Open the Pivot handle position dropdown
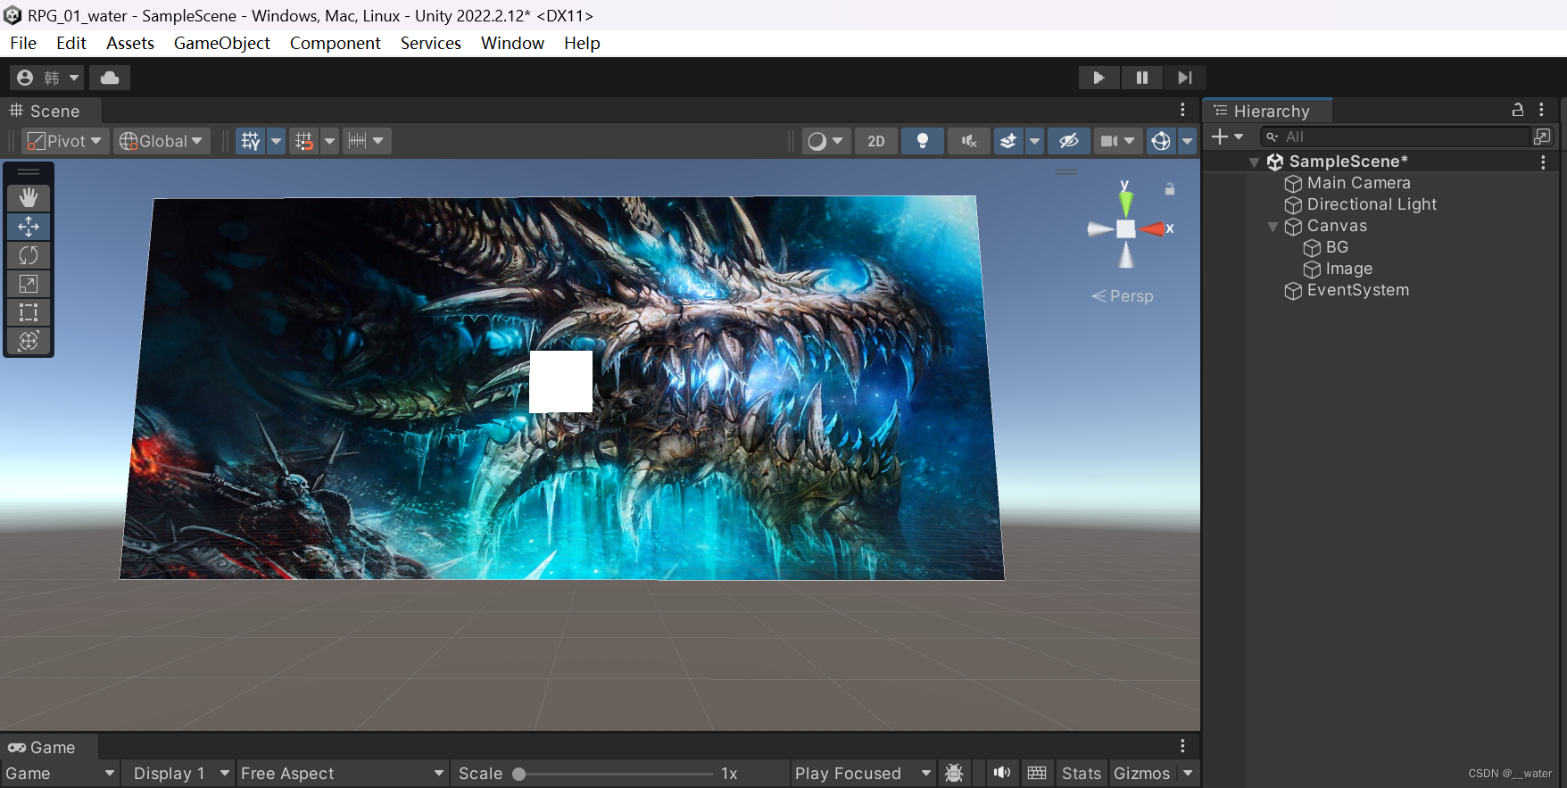 (x=65, y=141)
